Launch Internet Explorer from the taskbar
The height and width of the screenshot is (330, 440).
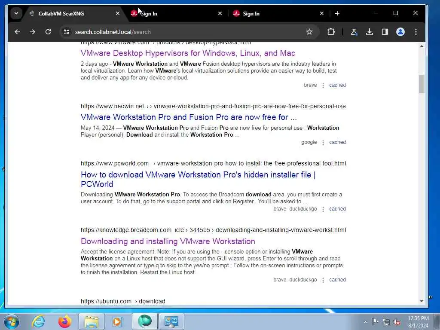point(38,321)
